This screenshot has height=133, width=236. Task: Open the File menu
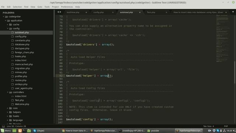3,7
